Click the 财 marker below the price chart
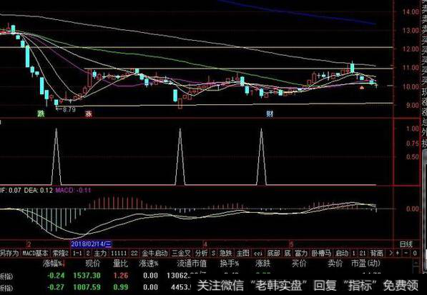The height and width of the screenshot is (295, 427). (x=270, y=114)
